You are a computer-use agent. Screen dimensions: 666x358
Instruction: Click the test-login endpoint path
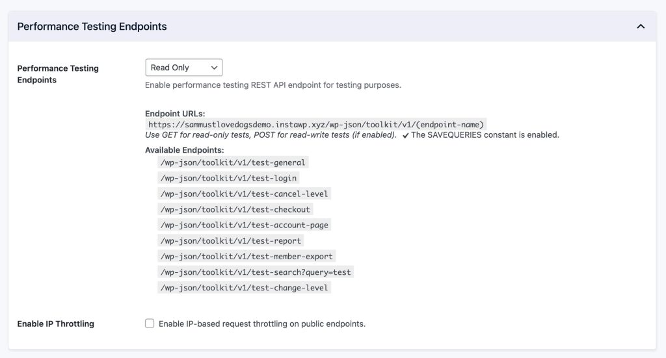[x=228, y=178]
